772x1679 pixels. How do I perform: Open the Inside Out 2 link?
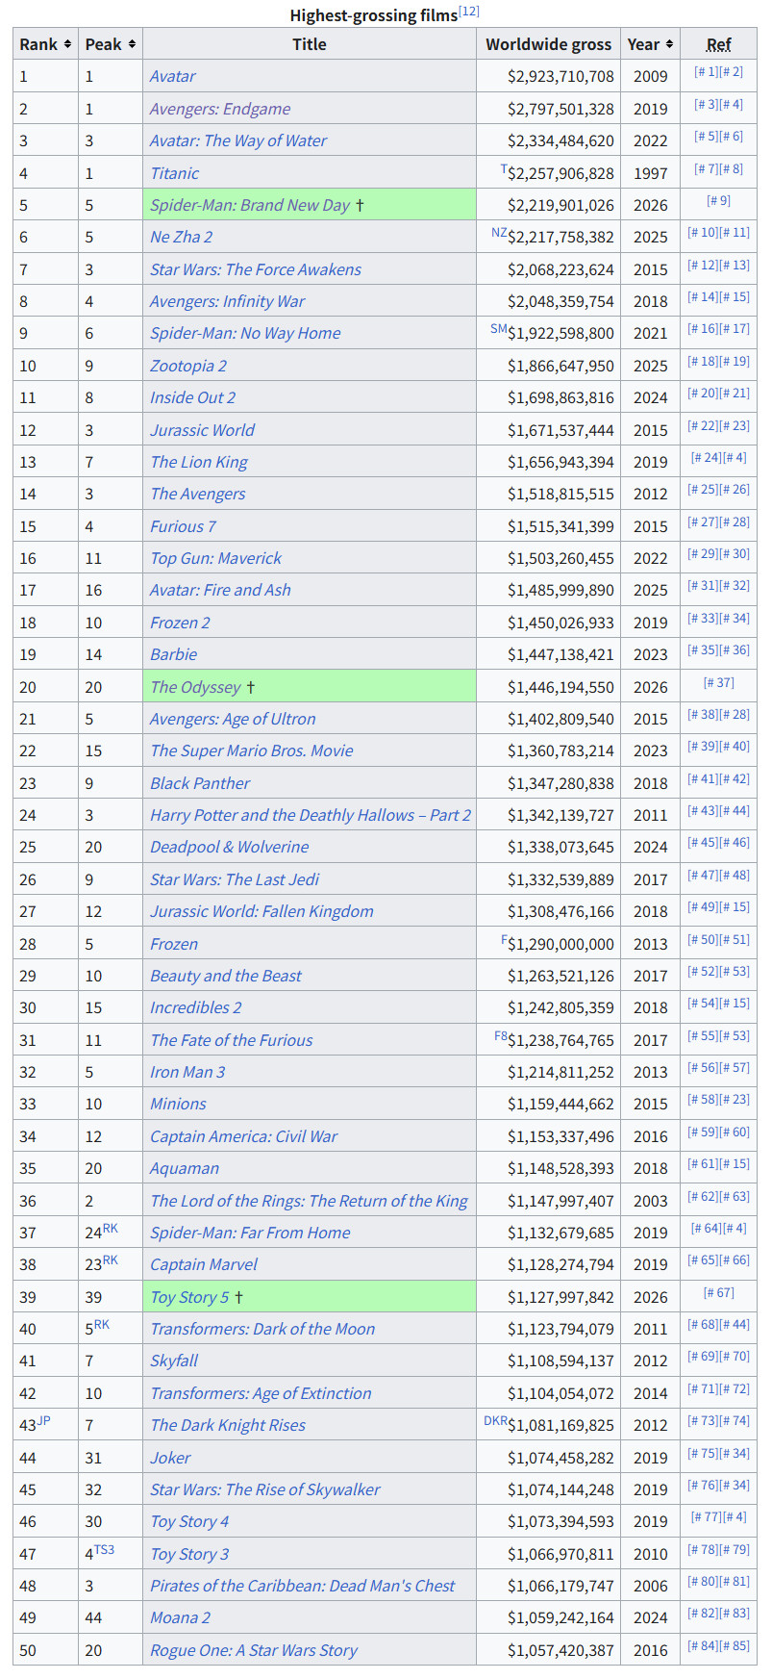click(x=192, y=397)
